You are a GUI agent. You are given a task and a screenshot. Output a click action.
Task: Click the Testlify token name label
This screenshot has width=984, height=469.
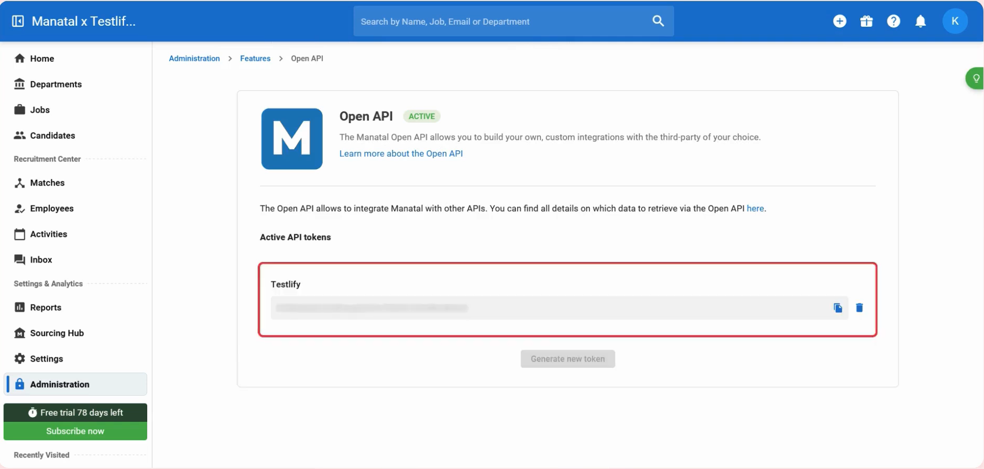(286, 285)
